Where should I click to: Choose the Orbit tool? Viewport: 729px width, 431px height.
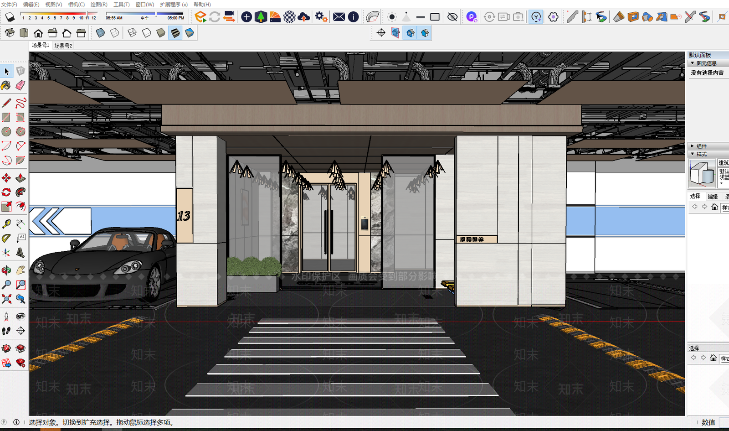6,270
